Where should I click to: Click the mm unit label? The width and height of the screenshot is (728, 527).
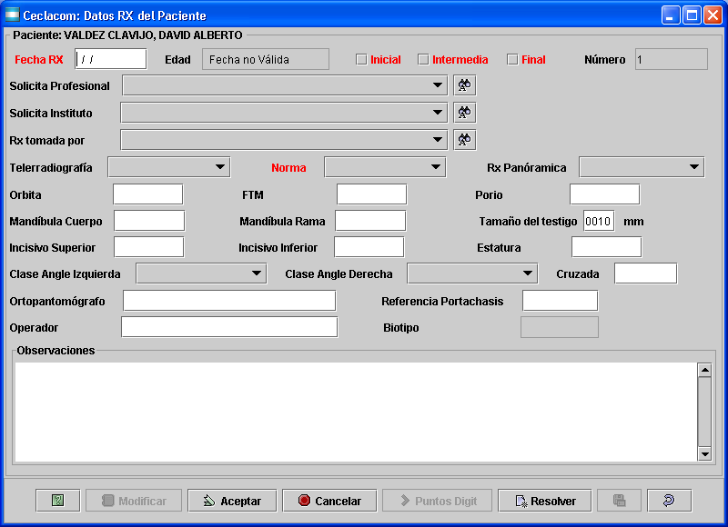click(x=633, y=221)
